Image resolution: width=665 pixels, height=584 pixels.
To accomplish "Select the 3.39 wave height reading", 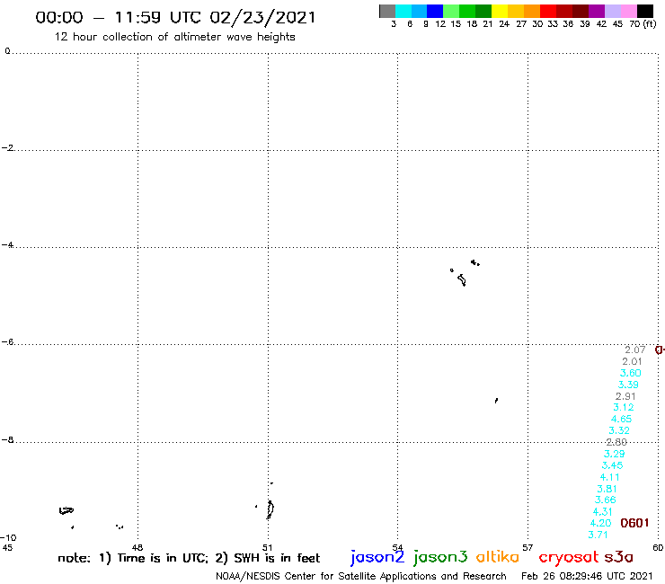I will (x=628, y=385).
